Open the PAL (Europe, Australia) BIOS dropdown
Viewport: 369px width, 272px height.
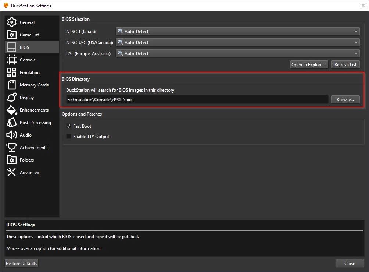coord(238,53)
